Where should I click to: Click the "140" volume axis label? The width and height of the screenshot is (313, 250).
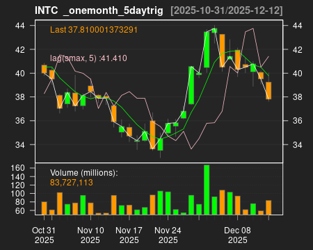[x=18, y=177]
